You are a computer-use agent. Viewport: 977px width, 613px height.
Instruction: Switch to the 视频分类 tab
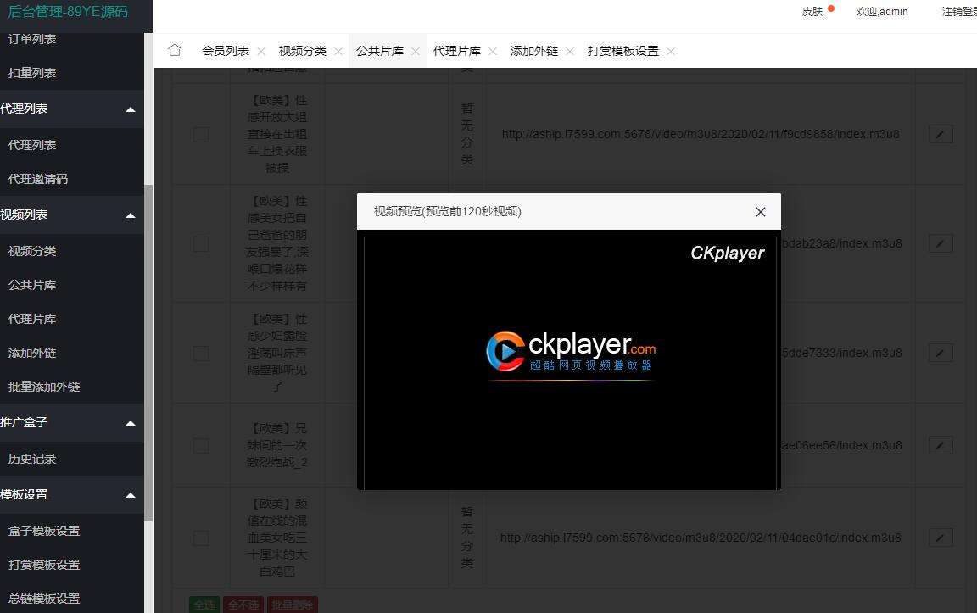coord(303,51)
